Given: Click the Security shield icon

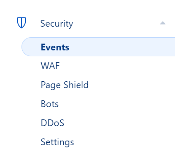Looking at the screenshot, I should [22, 23].
